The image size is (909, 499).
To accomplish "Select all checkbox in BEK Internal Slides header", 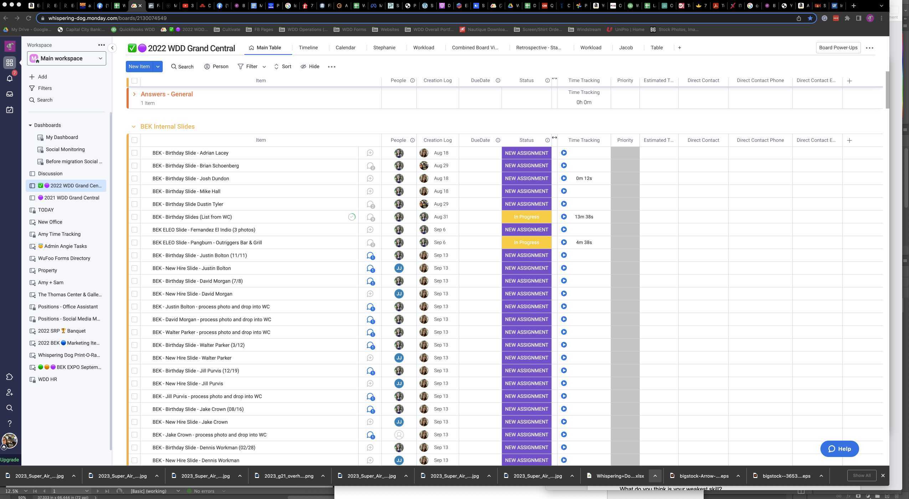I will pyautogui.click(x=134, y=140).
